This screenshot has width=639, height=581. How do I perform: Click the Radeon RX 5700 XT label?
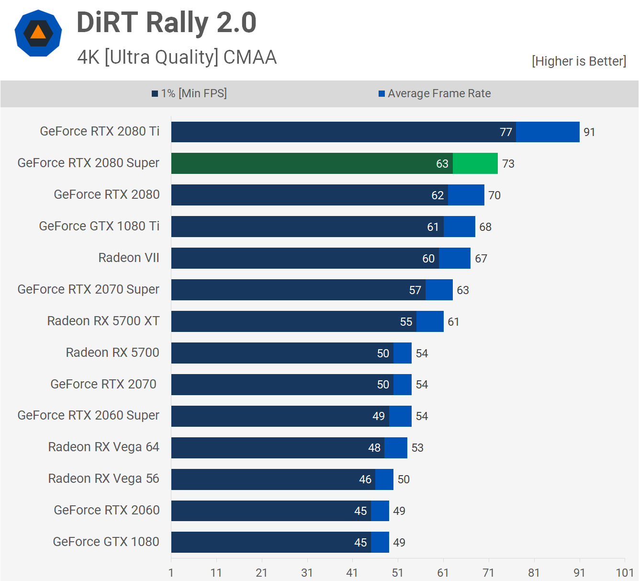[x=103, y=321]
